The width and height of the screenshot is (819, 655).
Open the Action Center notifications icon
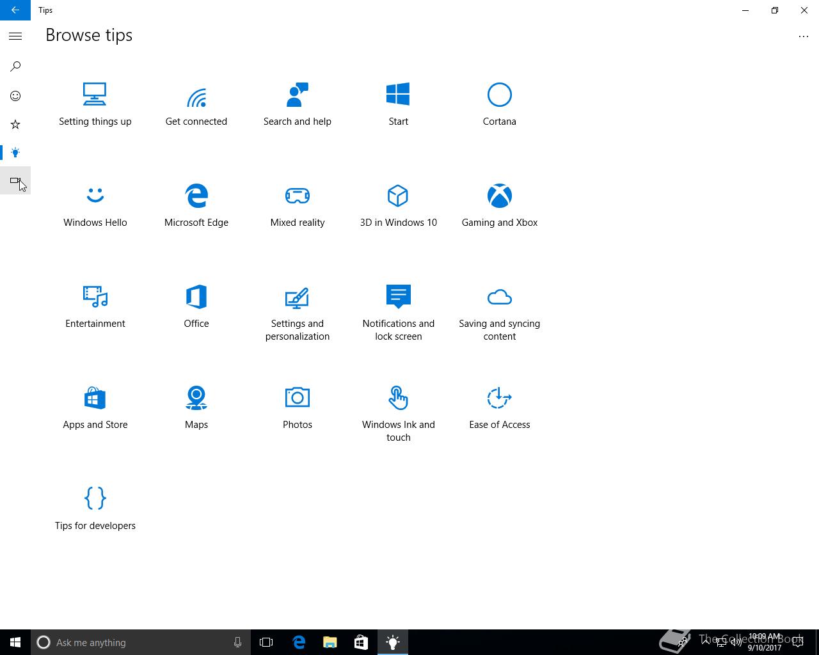(797, 642)
